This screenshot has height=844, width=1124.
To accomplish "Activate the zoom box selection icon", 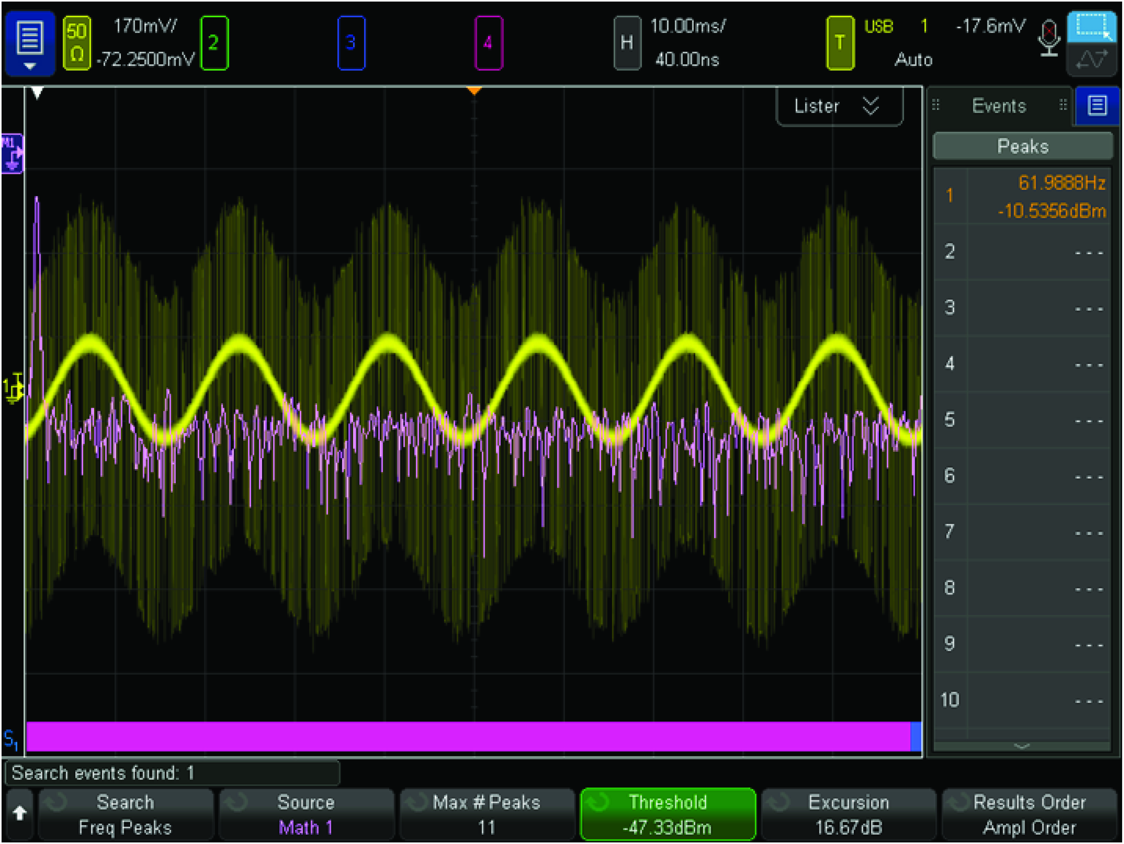I will (x=1092, y=26).
